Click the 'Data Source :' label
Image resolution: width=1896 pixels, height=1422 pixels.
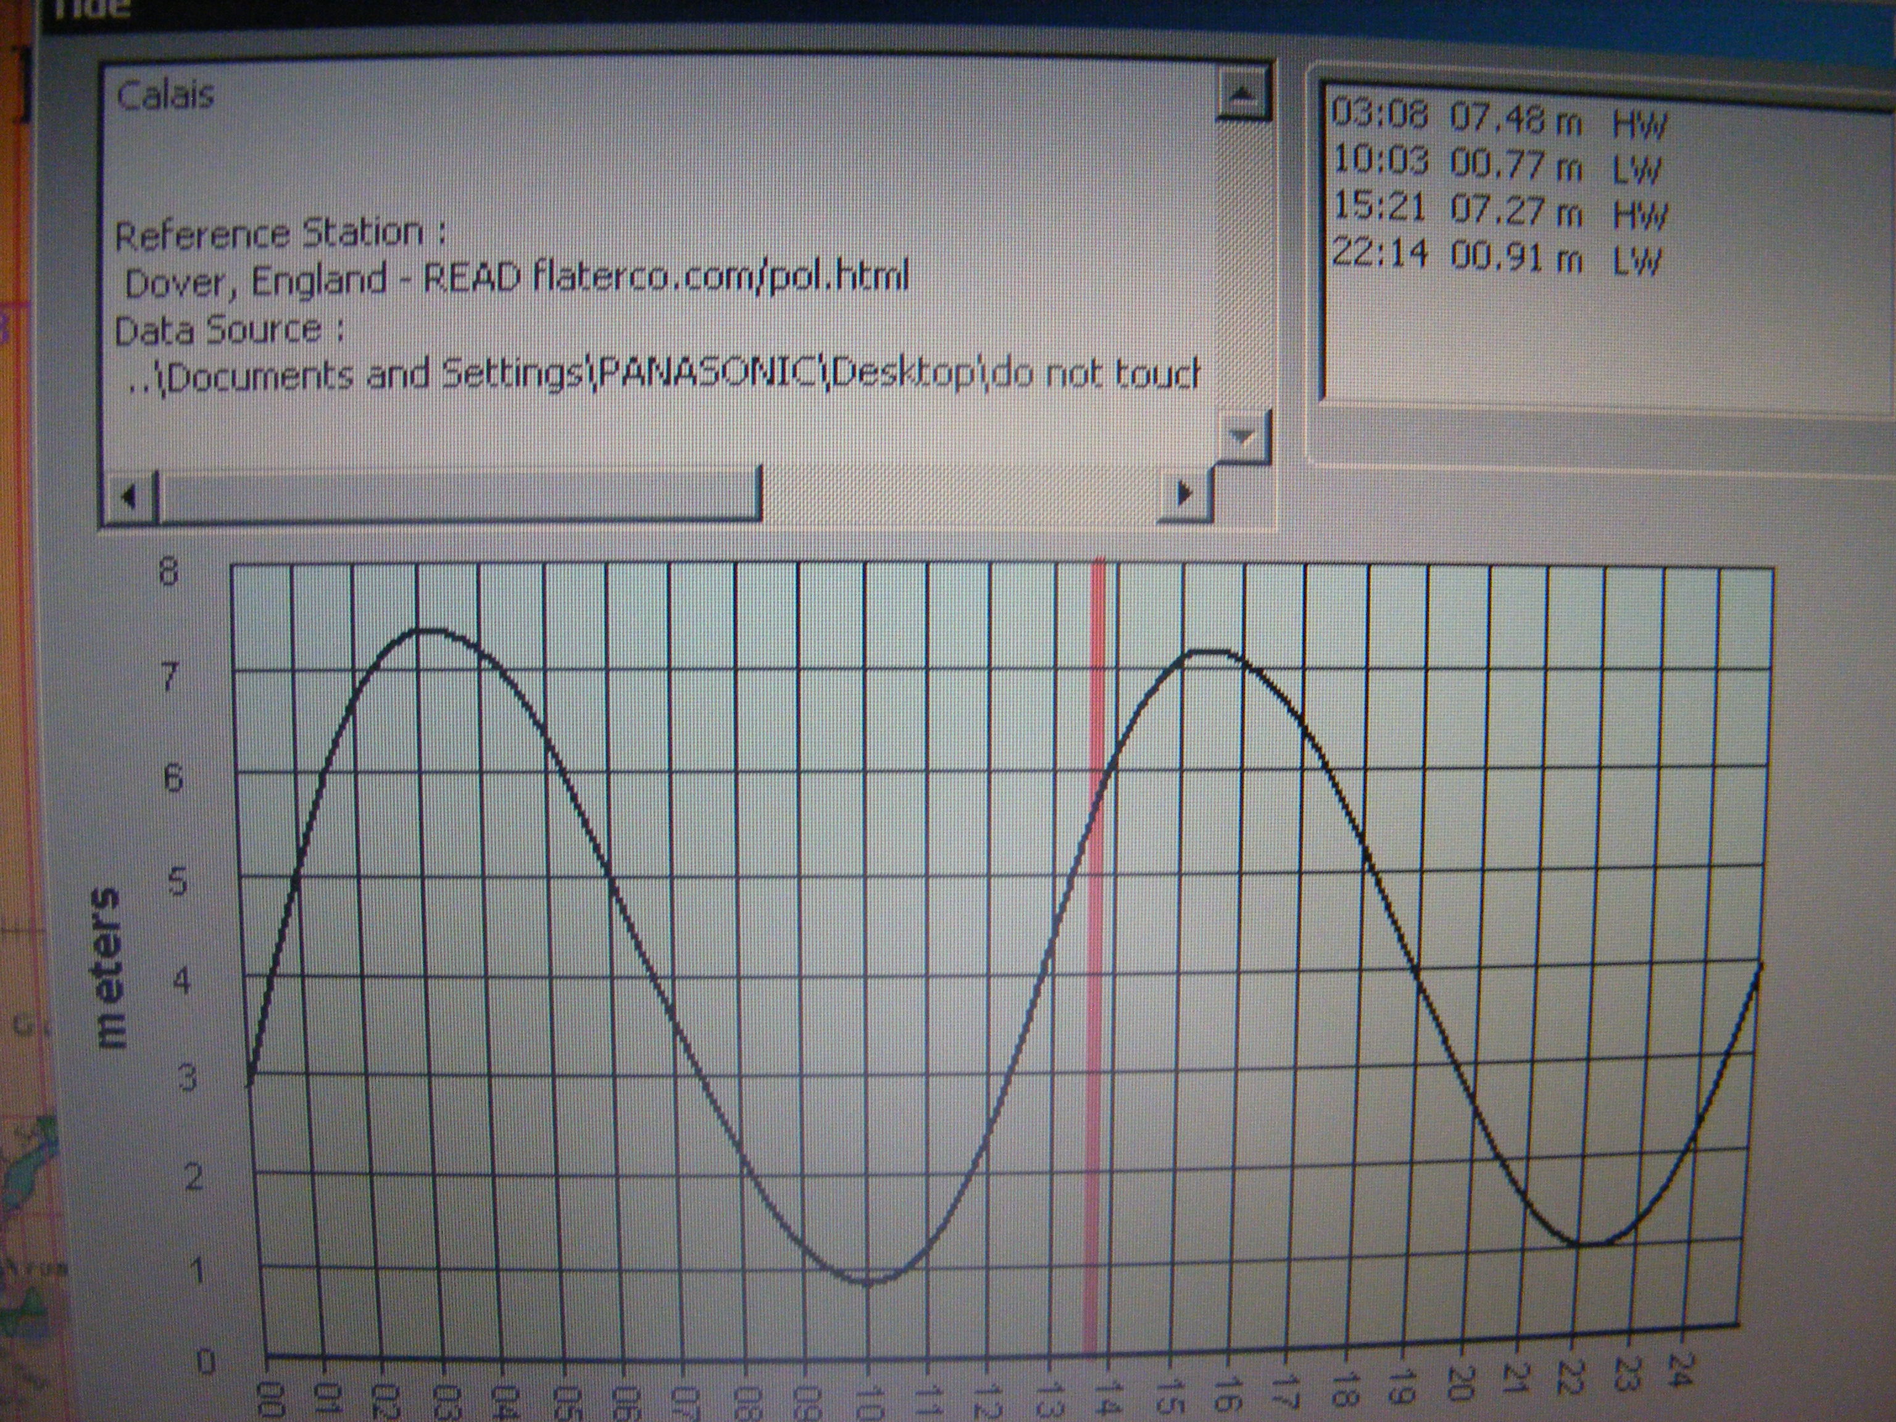click(229, 330)
